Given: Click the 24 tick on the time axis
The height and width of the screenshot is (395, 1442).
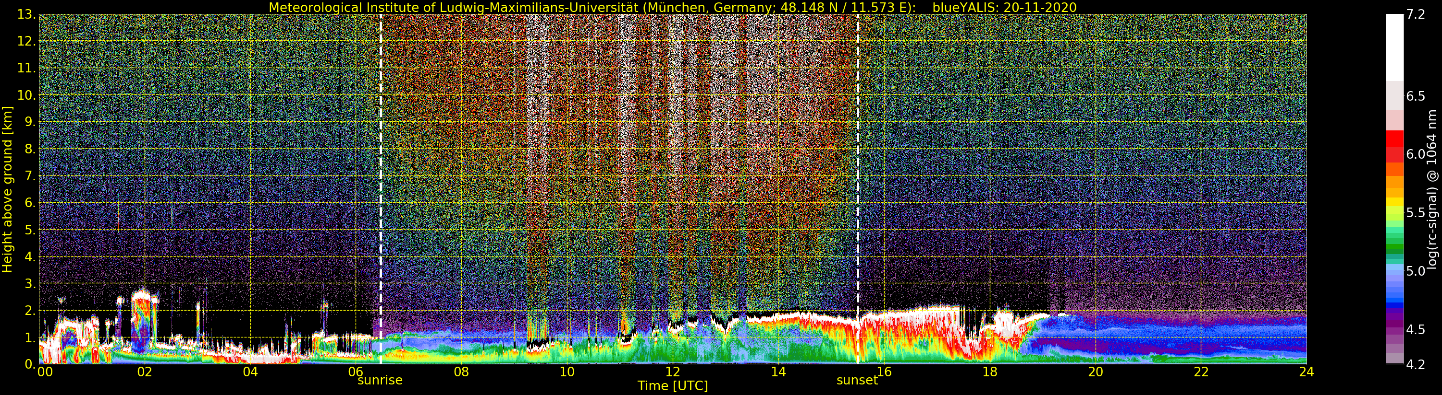Looking at the screenshot, I should 1306,372.
